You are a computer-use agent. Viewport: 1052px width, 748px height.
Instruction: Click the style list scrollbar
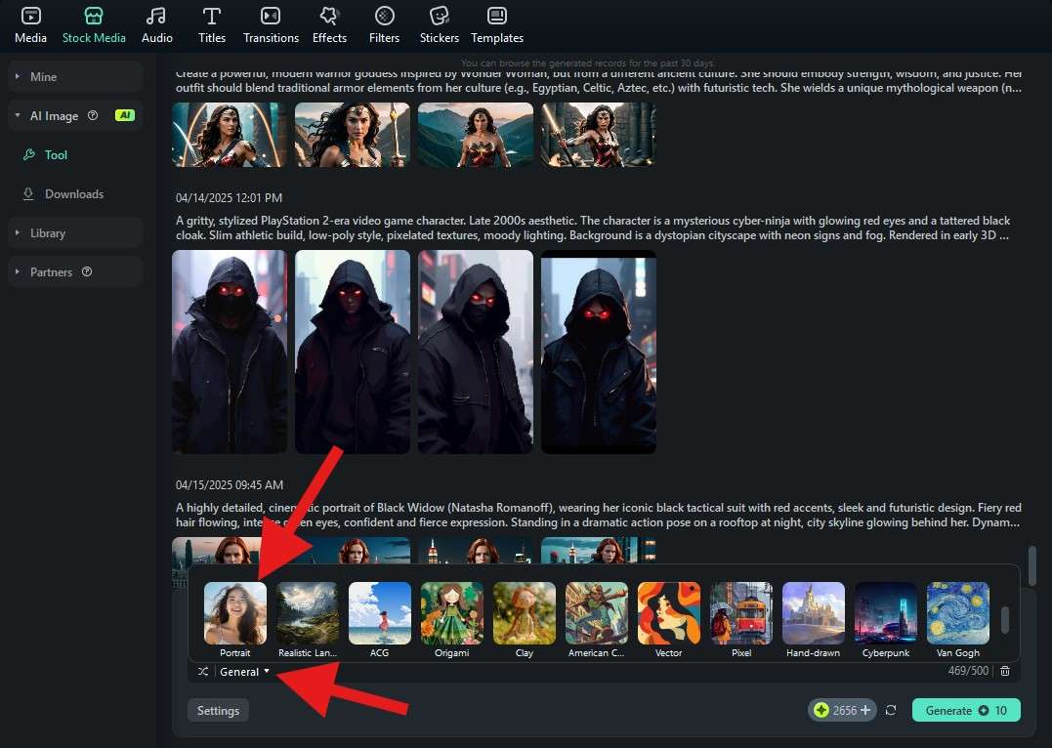click(1005, 620)
